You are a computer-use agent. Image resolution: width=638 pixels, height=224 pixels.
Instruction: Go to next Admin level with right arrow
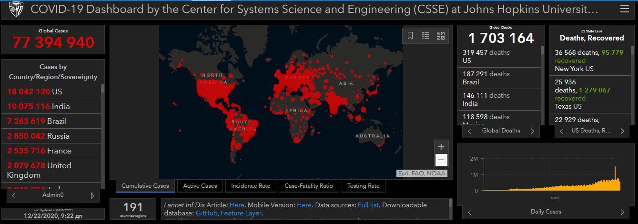(92, 195)
